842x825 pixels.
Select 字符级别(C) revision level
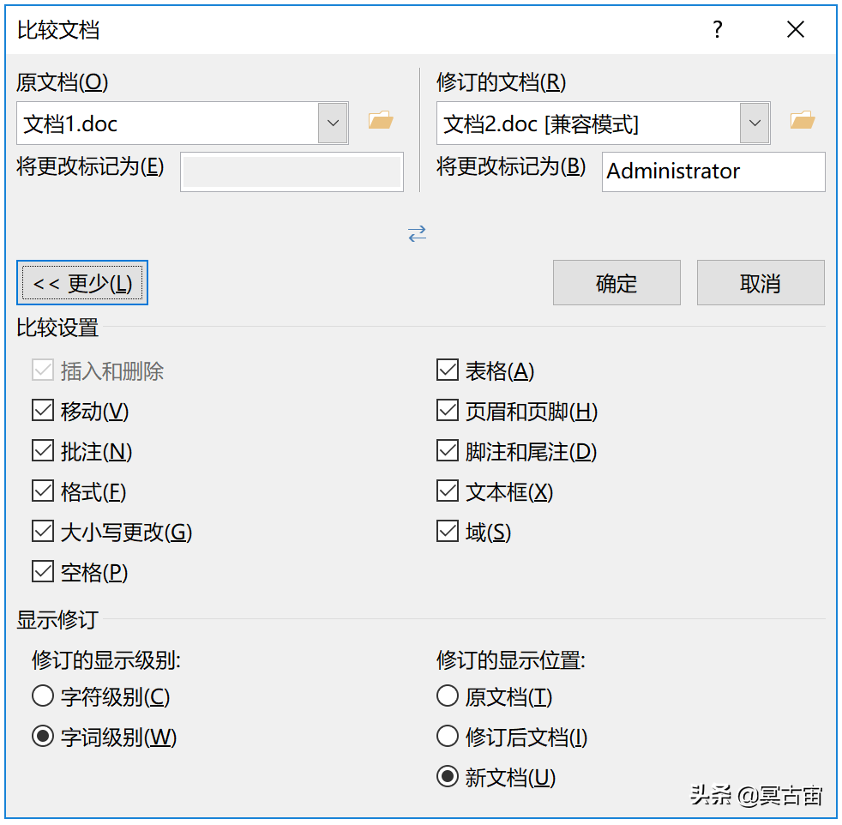click(42, 696)
